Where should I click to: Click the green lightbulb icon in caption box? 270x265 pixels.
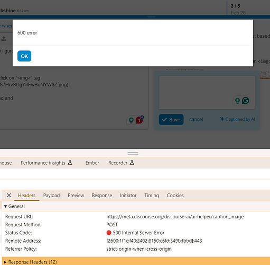(237, 101)
